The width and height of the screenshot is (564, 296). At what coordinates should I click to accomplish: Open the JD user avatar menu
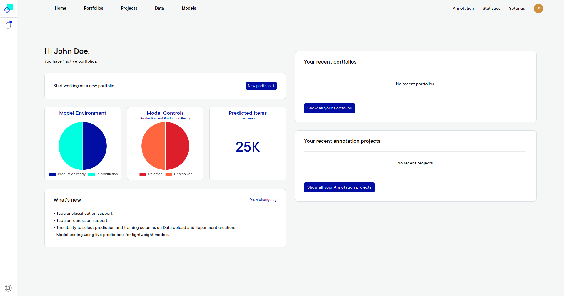tap(538, 9)
